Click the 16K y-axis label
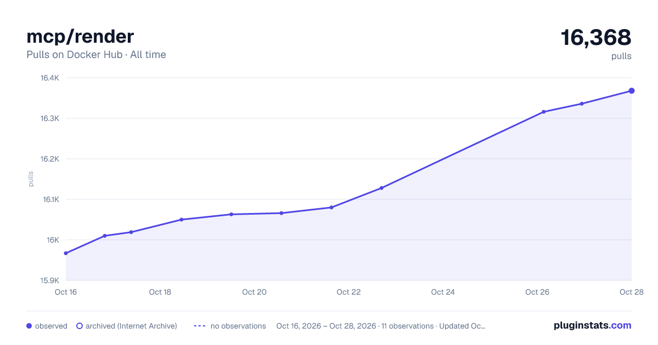This screenshot has width=658, height=345. (53, 240)
